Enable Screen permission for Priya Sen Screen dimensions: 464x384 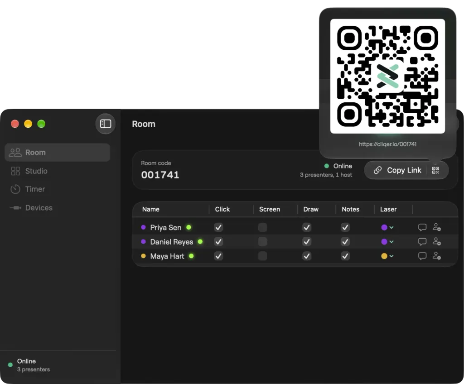(x=262, y=227)
